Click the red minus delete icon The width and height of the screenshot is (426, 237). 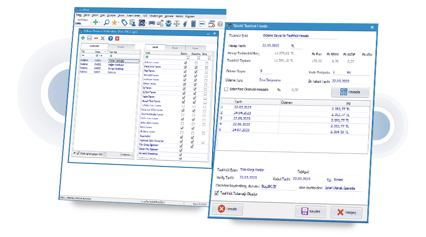tap(96, 39)
